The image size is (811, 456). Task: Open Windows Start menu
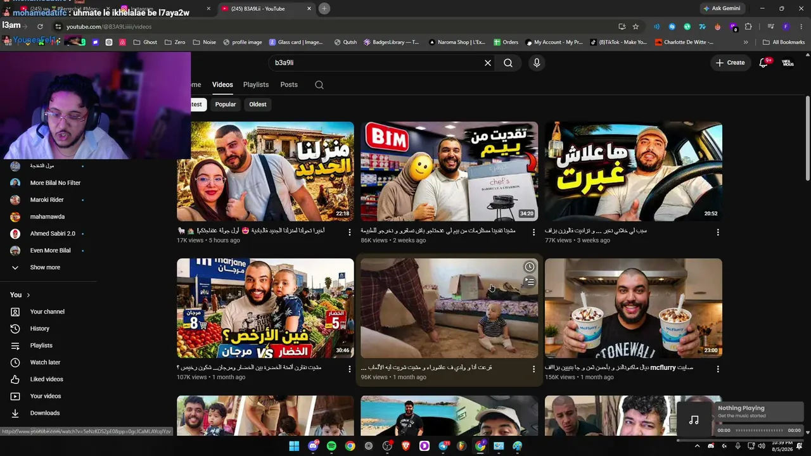click(294, 446)
